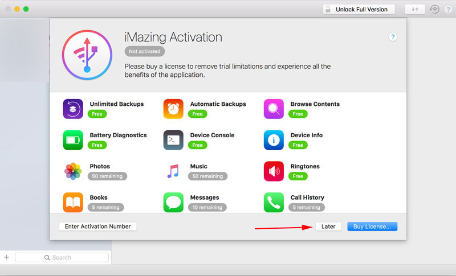Viewport: 456px width, 276px height.
Task: Click the iMazing logo icon
Action: (87, 55)
